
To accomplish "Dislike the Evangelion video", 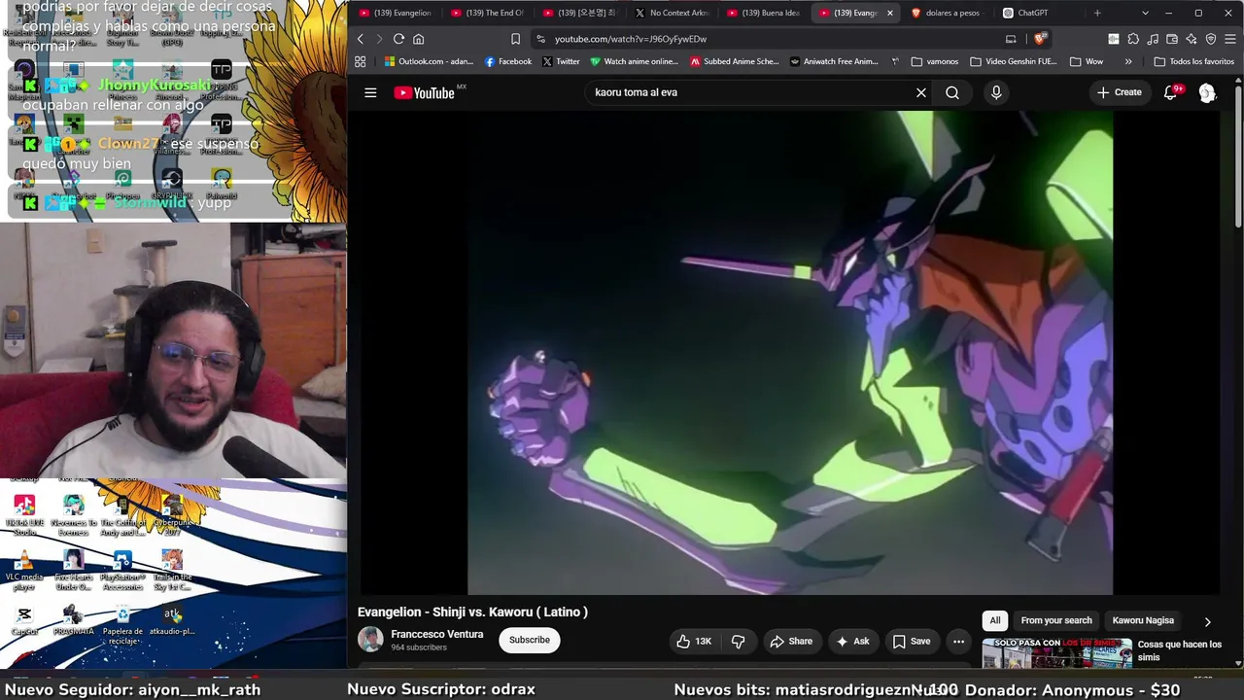I will click(739, 641).
